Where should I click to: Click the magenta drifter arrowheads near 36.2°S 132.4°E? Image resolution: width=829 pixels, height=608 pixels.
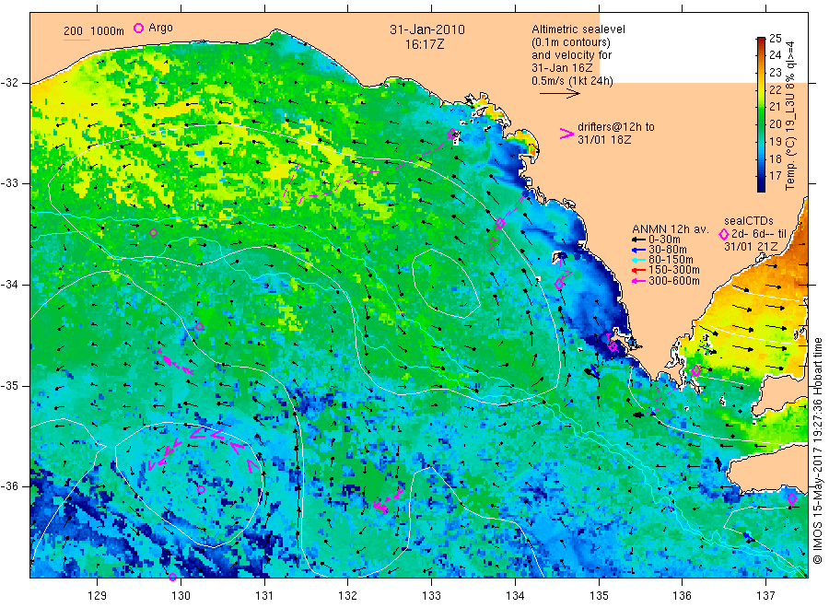pos(389,500)
